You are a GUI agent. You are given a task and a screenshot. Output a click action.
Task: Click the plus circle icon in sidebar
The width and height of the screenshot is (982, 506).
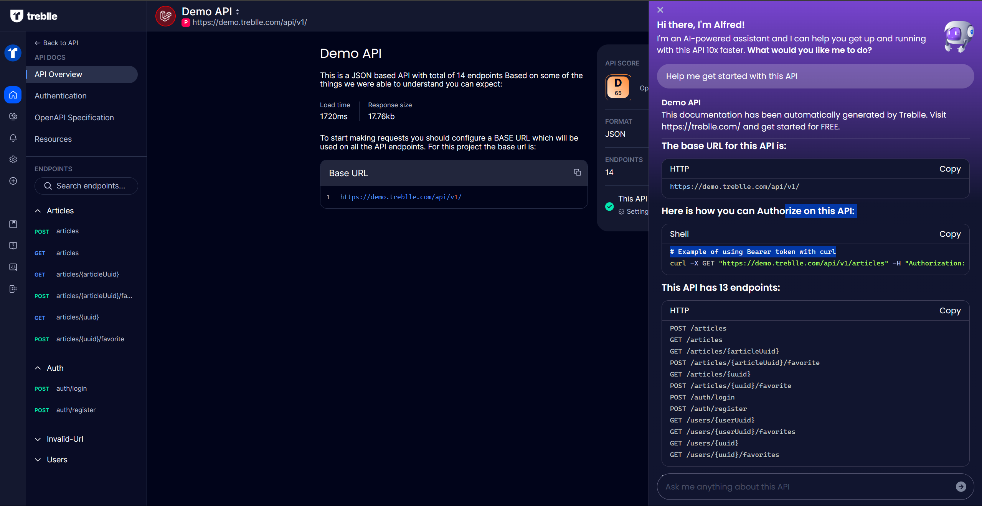(x=13, y=181)
